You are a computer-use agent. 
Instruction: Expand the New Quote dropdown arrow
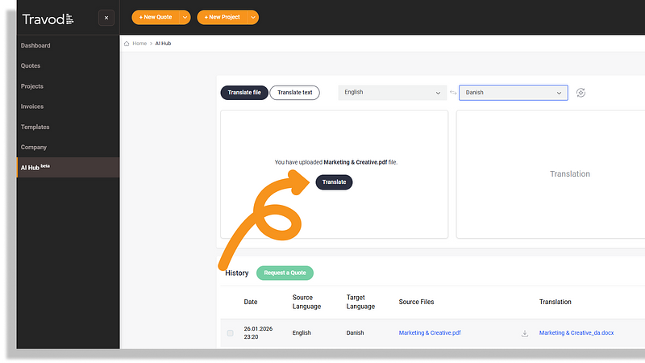tap(185, 17)
